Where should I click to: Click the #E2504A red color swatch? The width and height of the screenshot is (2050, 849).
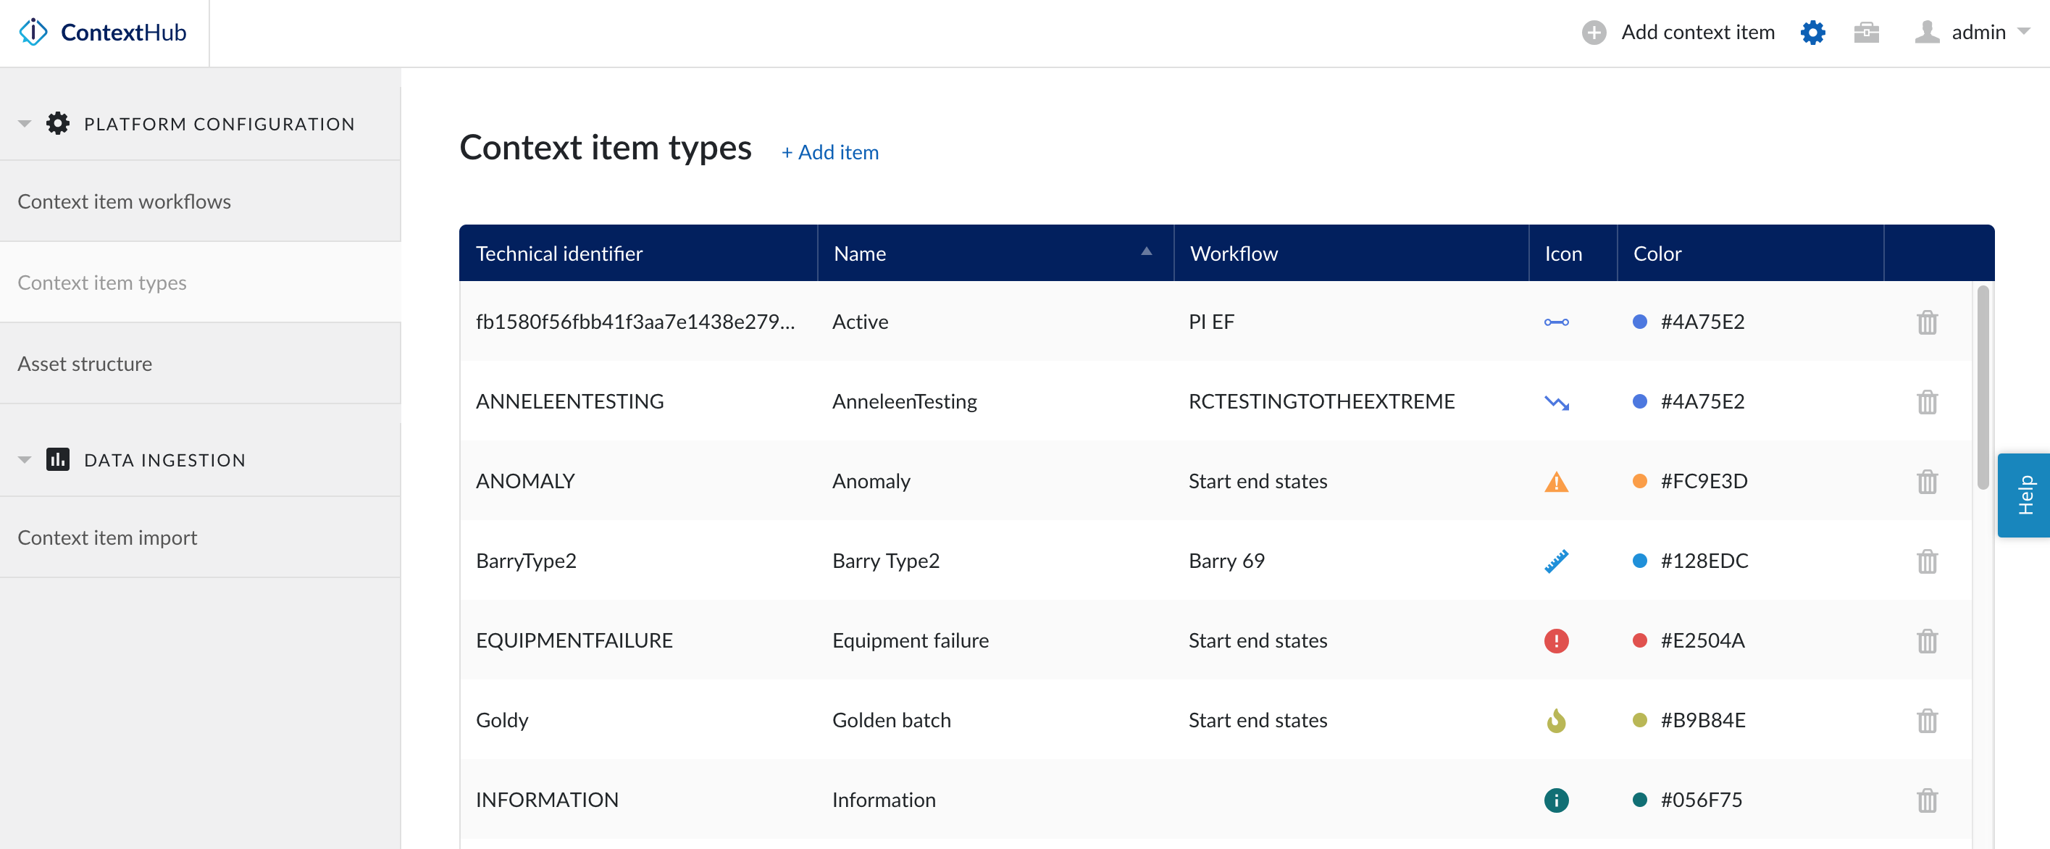click(1639, 640)
